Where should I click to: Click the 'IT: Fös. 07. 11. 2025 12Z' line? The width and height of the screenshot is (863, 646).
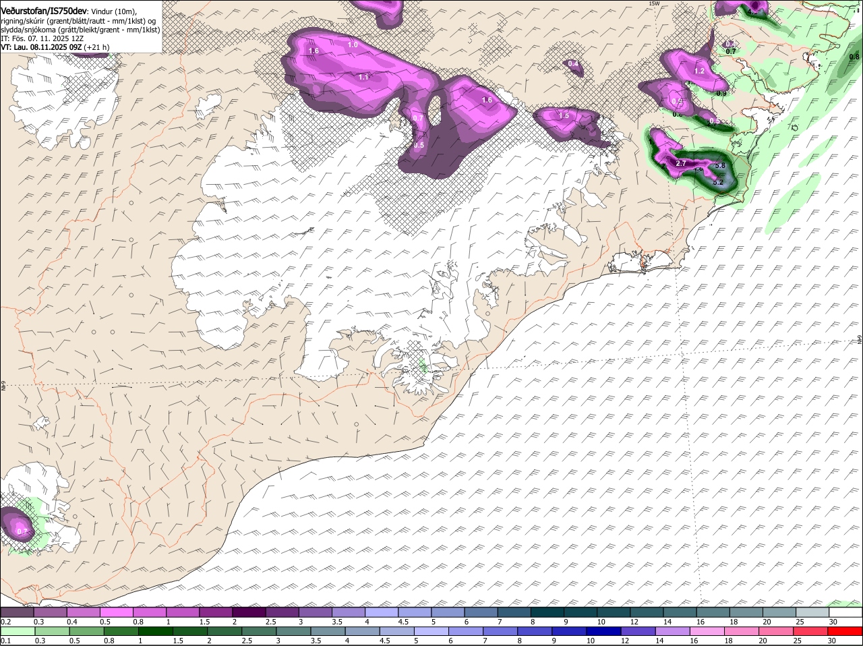[x=42, y=38]
